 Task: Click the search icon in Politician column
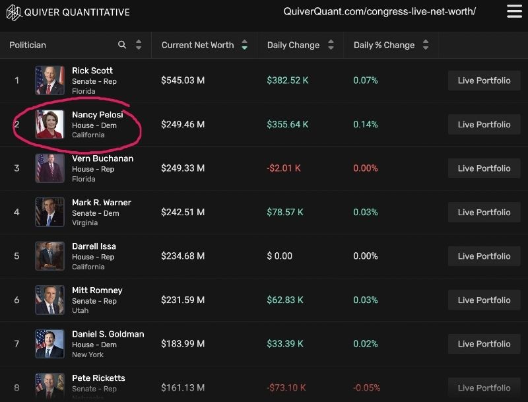click(x=122, y=44)
